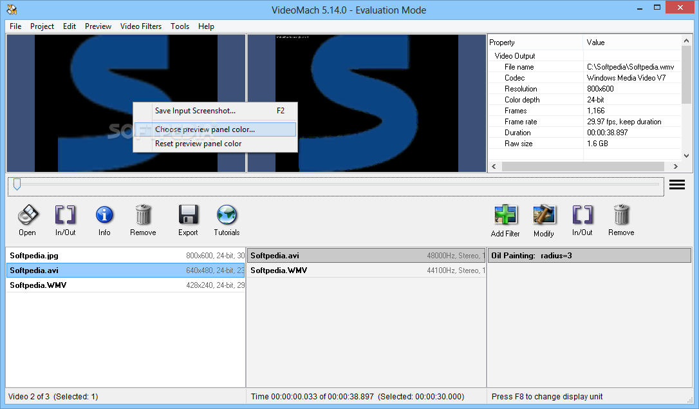
Task: Select Choose preview panel color... entry
Action: [216, 129]
